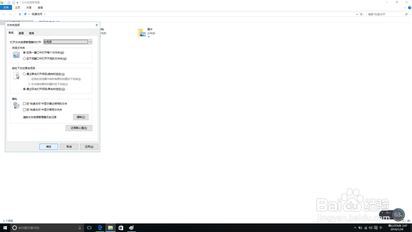Click the Quick access star icon in the address bar
412x232 pixels.
pyautogui.click(x=25, y=14)
